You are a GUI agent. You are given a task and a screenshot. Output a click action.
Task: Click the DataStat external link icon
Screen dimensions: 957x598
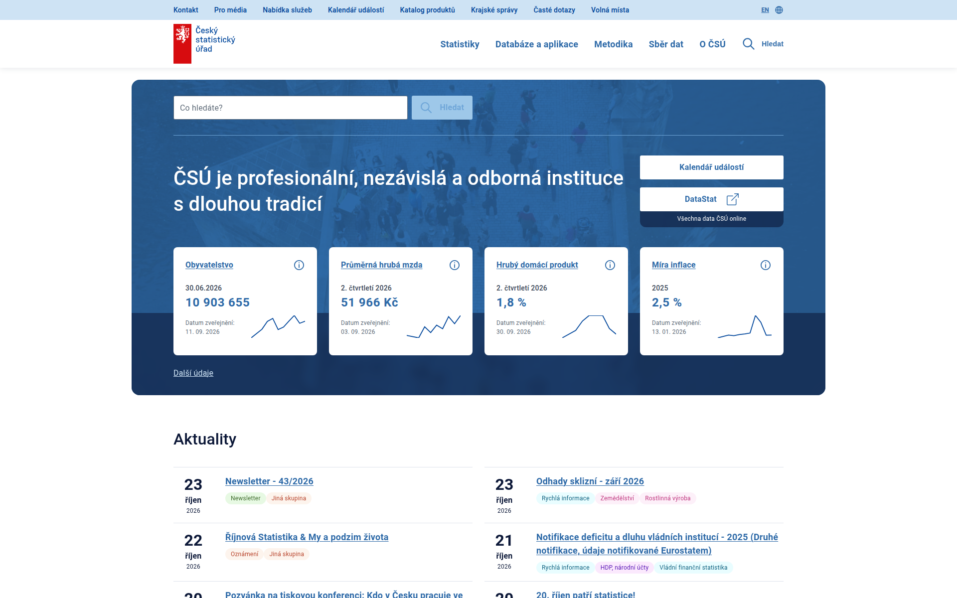[733, 199]
